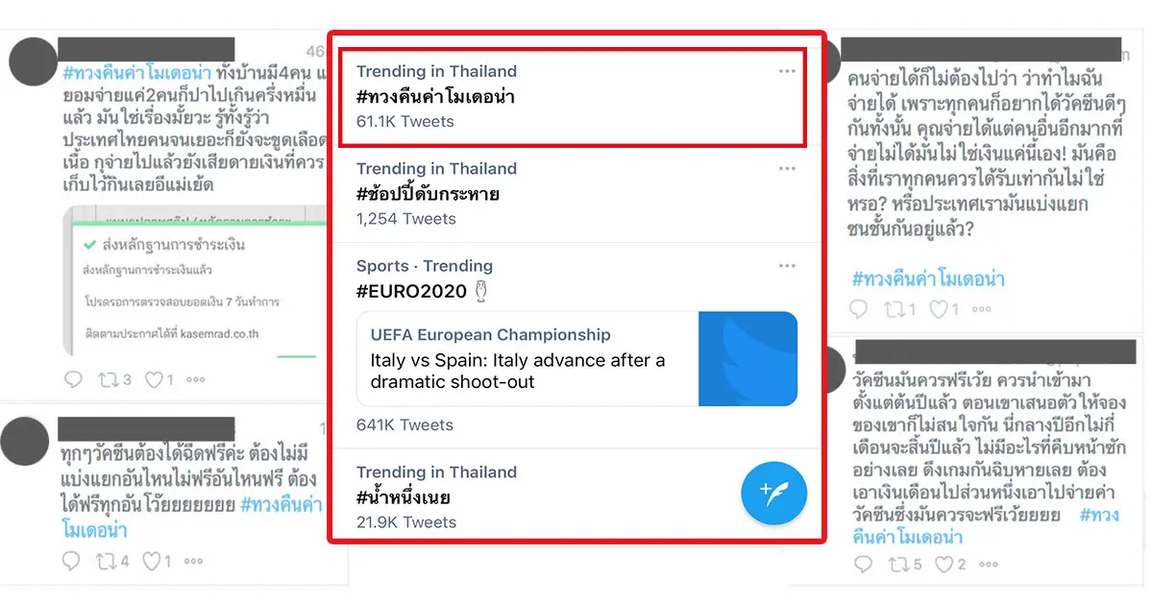The height and width of the screenshot is (603, 1153).
Task: Click the blue Twitter thumbnail in UEFA card
Action: (x=748, y=358)
